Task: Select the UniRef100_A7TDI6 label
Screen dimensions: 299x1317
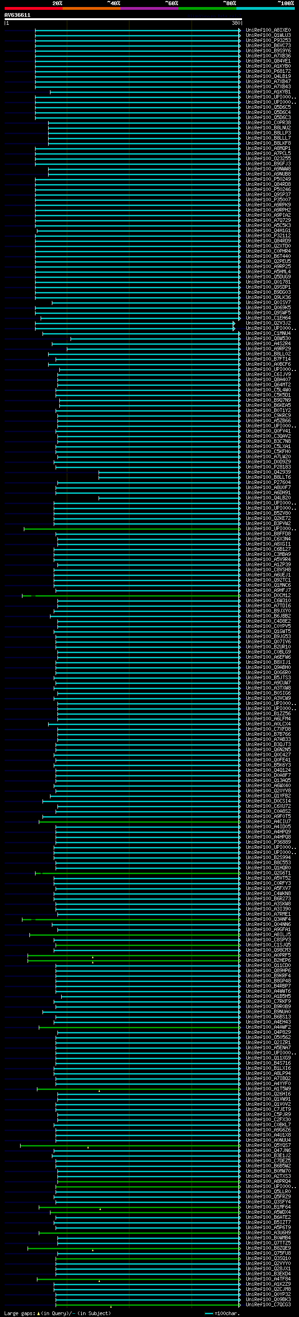Action: (268, 606)
